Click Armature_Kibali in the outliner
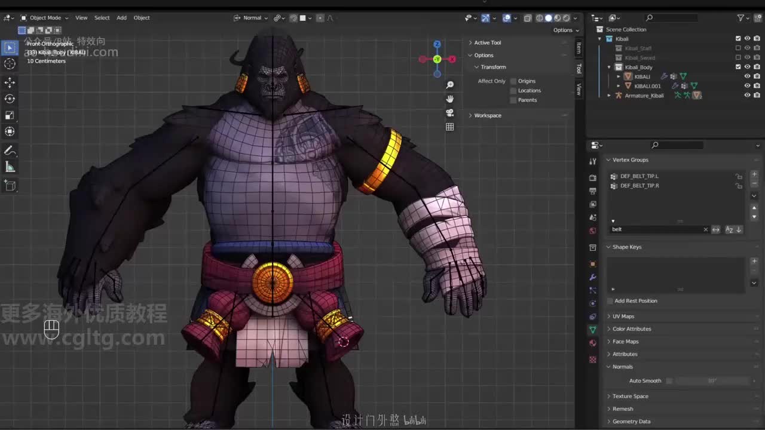The width and height of the screenshot is (765, 430). pyautogui.click(x=644, y=96)
